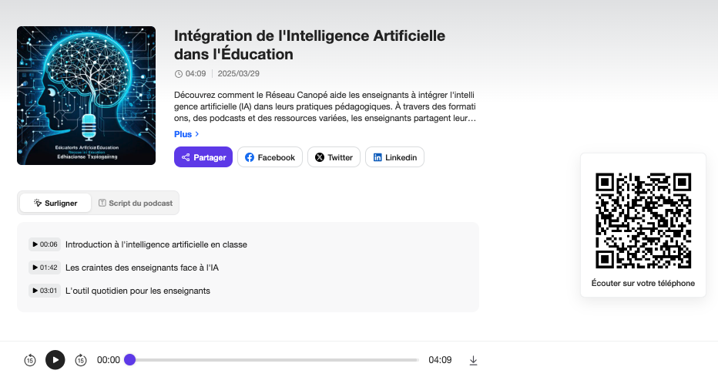
Task: Download the podcast audio
Action: point(473,360)
